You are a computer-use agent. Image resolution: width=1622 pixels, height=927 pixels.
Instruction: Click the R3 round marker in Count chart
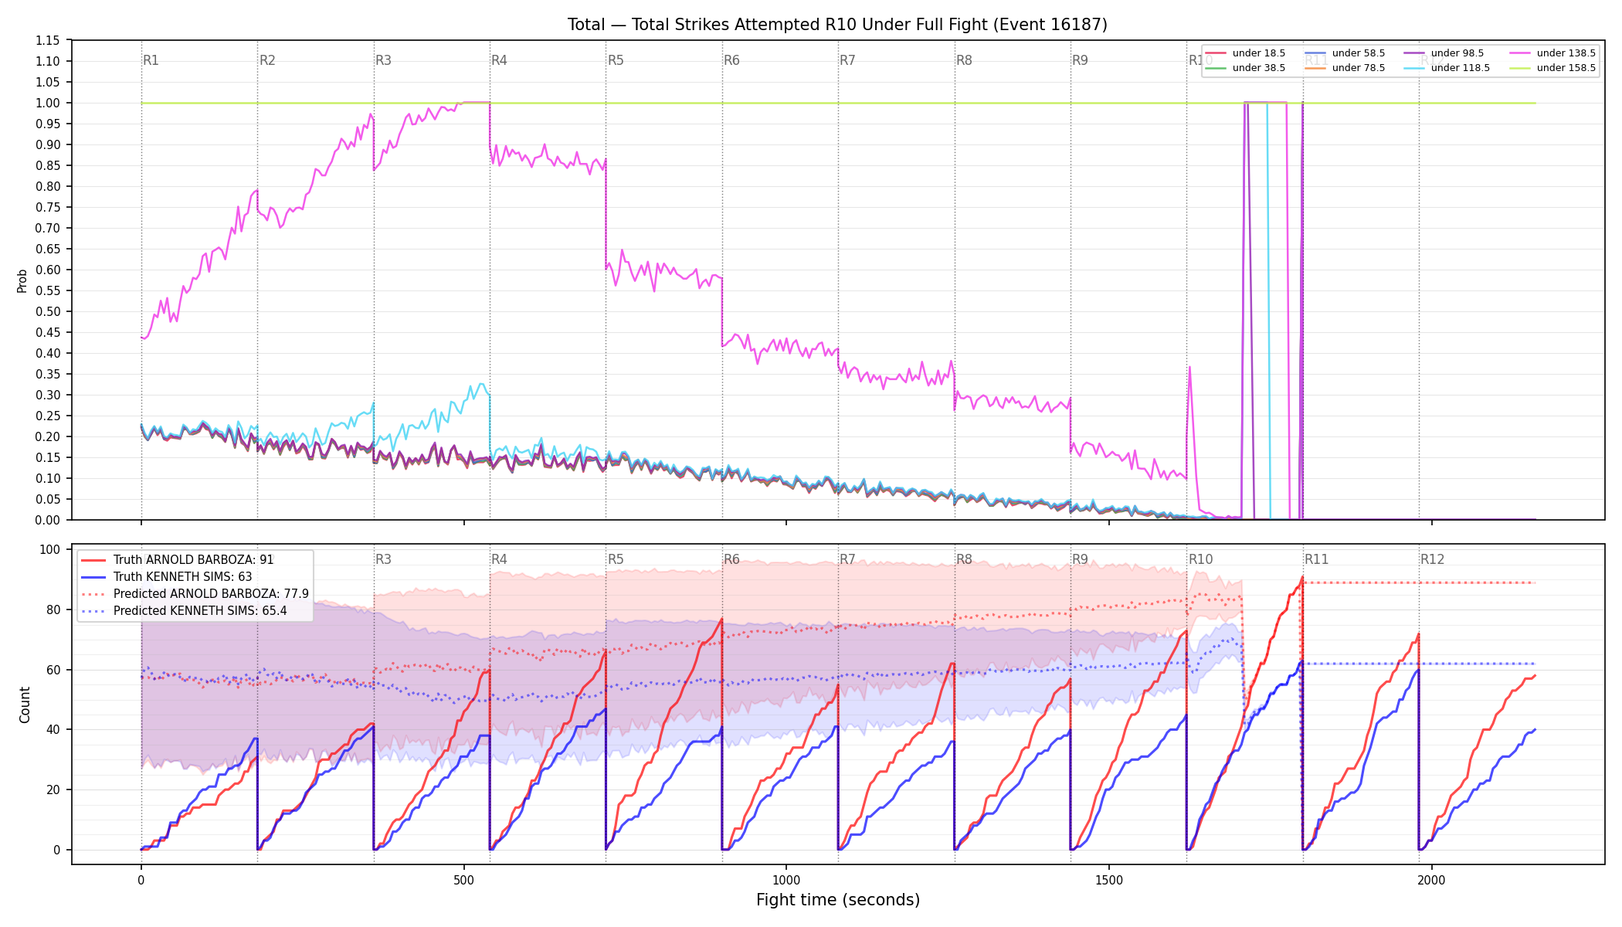point(383,559)
